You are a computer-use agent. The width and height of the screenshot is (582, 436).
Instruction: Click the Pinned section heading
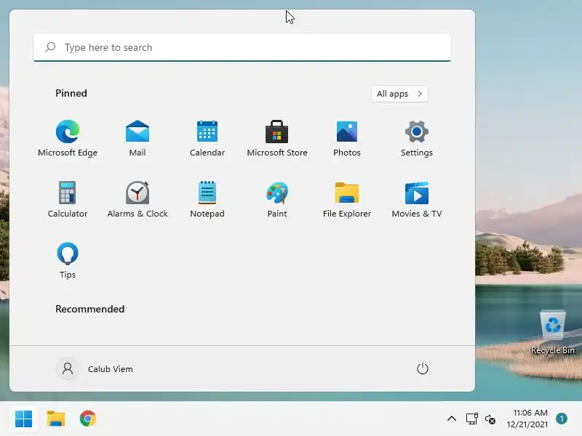click(x=71, y=93)
